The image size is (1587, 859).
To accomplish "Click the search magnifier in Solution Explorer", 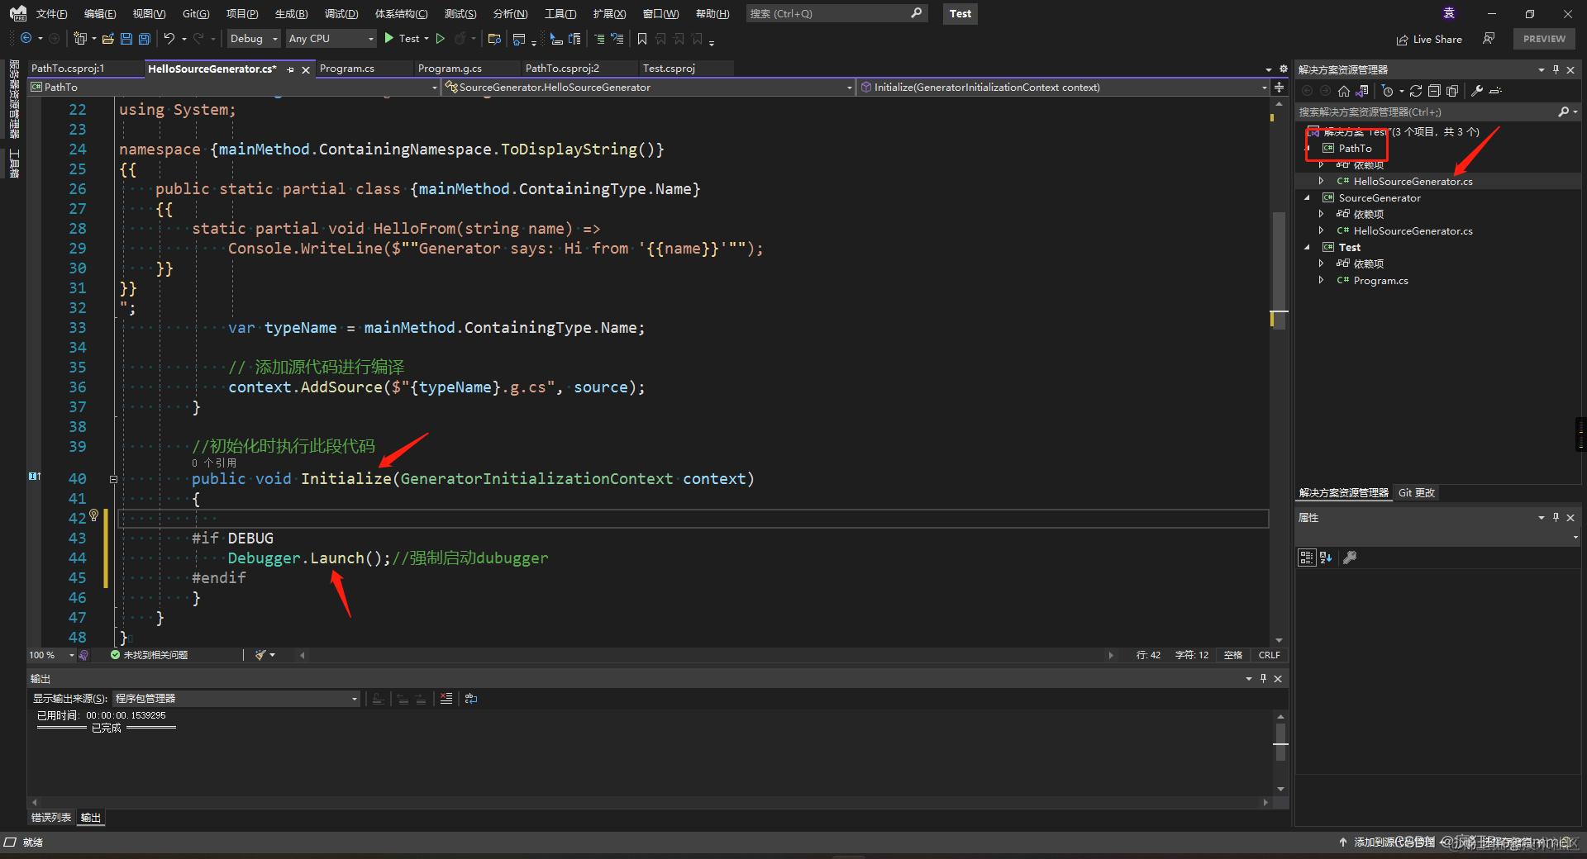I will point(1563,112).
